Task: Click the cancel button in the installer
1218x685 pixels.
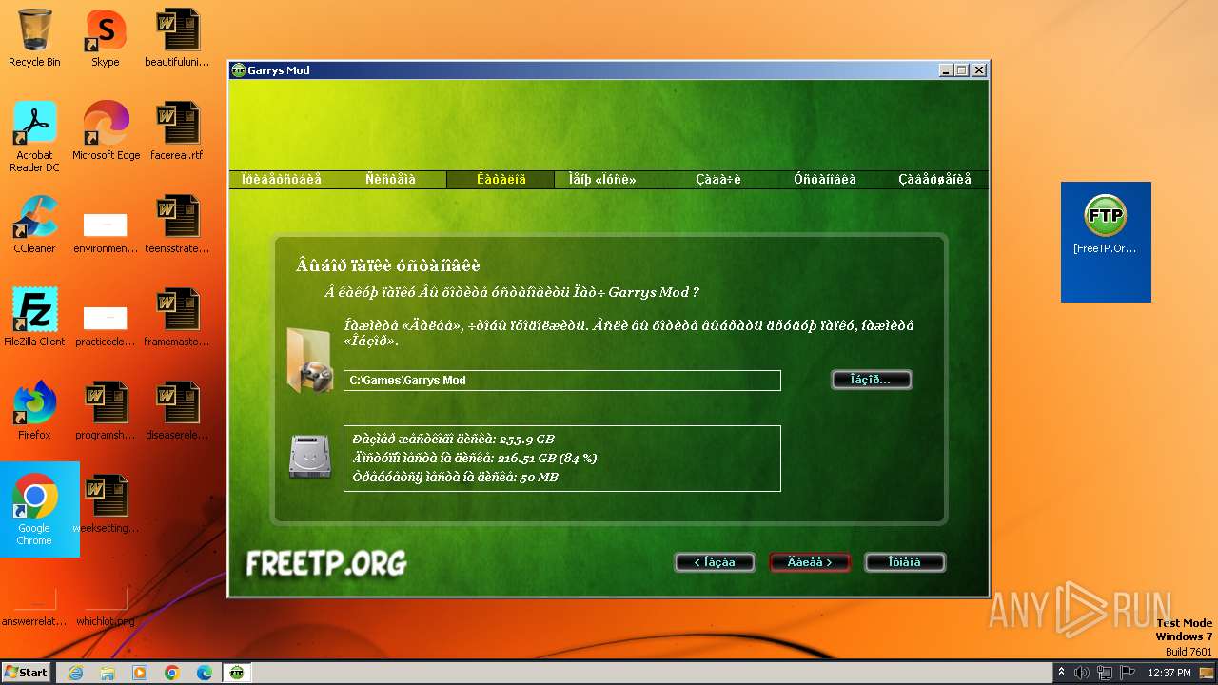Action: point(905,562)
